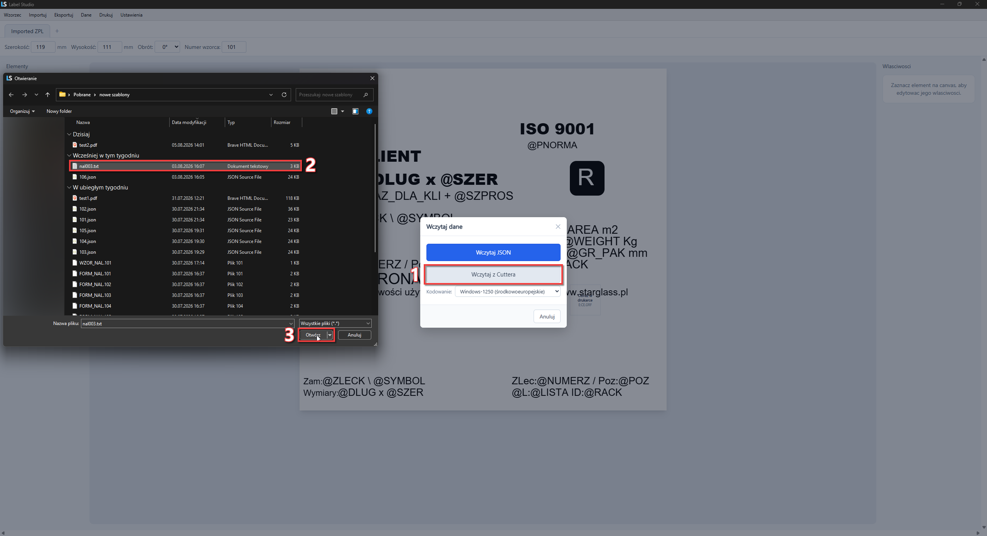Open the Wzorzec menu
The height and width of the screenshot is (536, 987).
point(13,15)
